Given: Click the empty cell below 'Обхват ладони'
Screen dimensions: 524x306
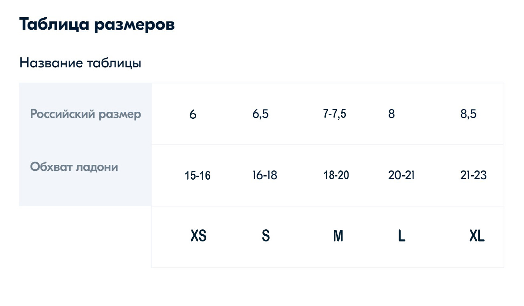Looking at the screenshot, I should click(85, 237).
